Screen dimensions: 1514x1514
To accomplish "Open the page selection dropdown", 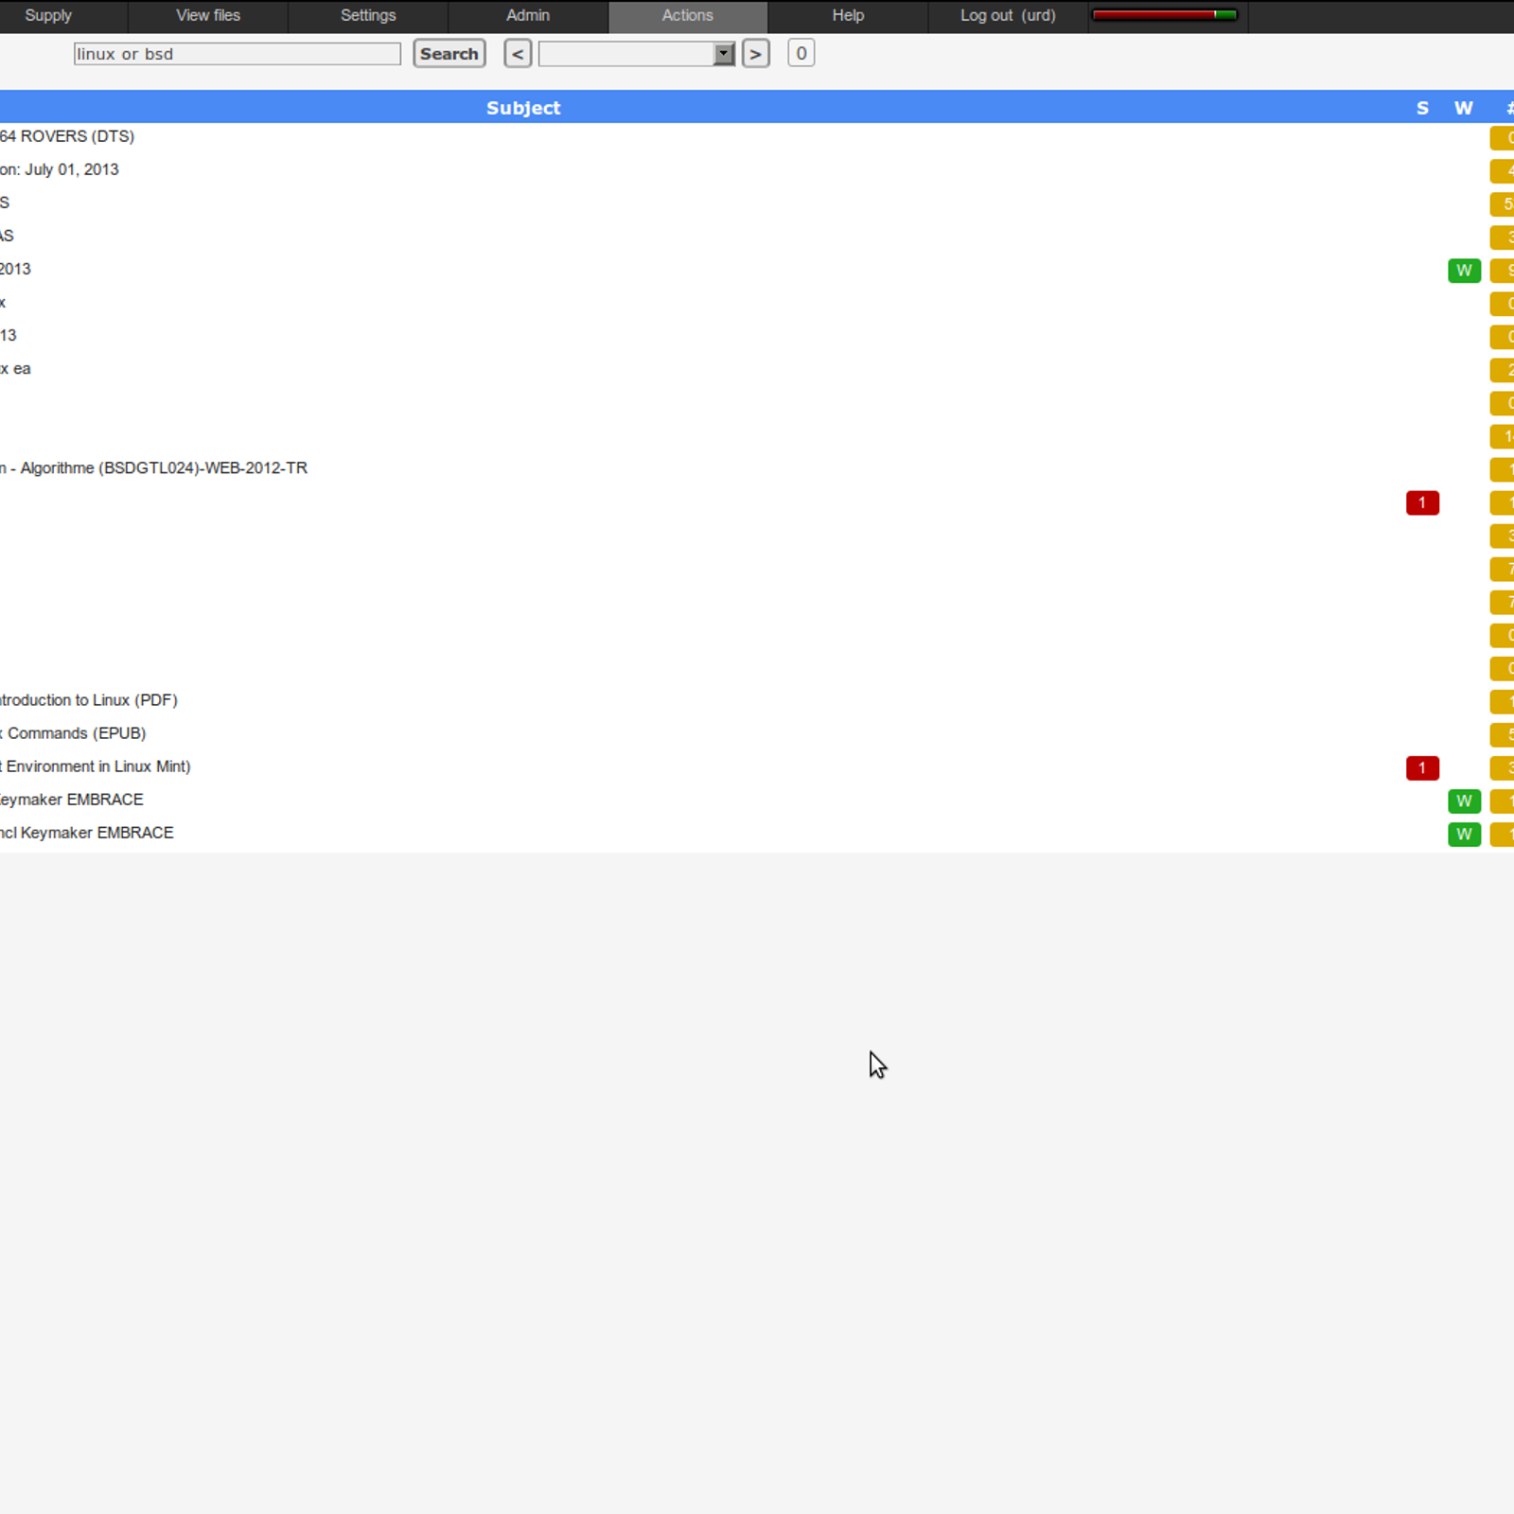I will click(x=637, y=54).
